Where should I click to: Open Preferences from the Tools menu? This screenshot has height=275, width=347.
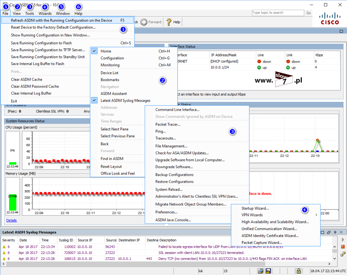tap(188, 212)
